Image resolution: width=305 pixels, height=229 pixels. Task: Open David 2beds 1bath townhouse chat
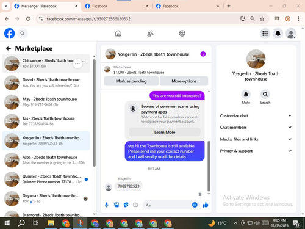click(46, 82)
